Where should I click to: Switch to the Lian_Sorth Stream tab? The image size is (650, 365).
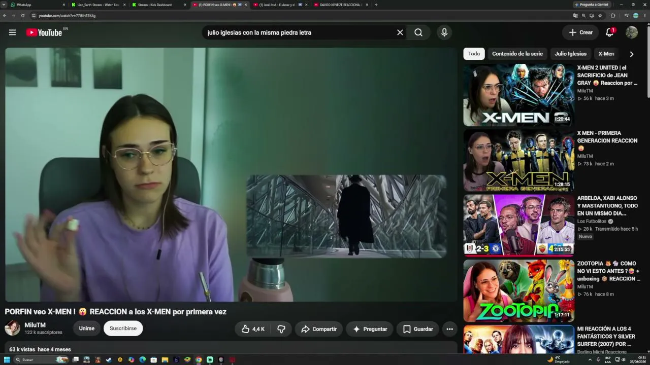[x=99, y=5]
